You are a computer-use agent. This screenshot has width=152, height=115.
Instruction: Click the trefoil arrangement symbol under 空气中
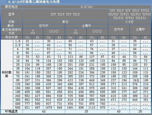pyautogui.click(x=33, y=32)
